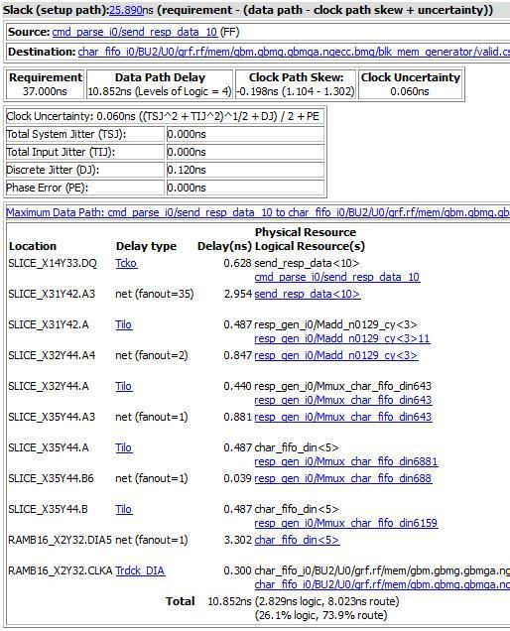Select the Clock Uncertainty formula row

click(x=165, y=117)
